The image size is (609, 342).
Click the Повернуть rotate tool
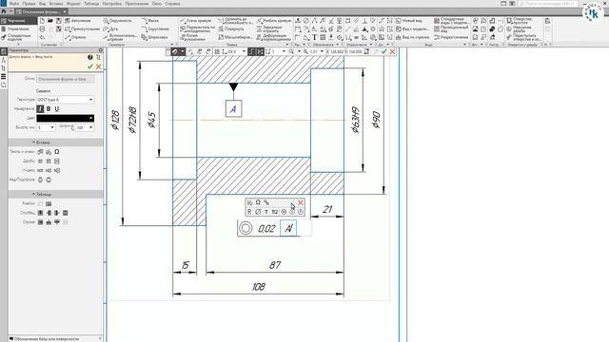point(231,29)
